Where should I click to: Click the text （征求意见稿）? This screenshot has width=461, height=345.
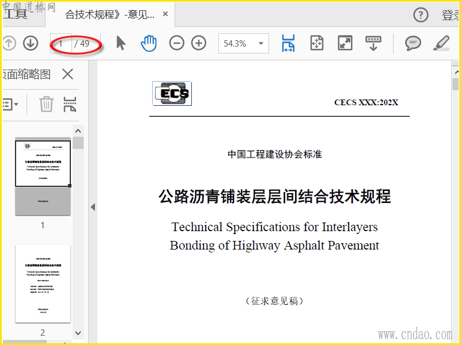[275, 301]
